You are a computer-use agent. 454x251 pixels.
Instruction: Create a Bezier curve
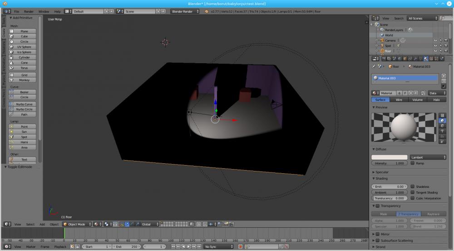tap(24, 92)
